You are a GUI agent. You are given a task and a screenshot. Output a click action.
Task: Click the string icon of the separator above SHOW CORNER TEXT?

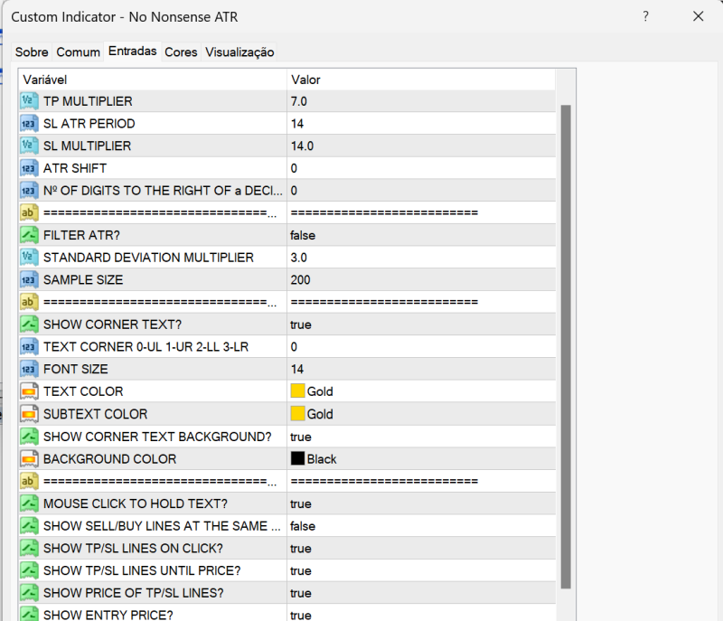point(29,302)
